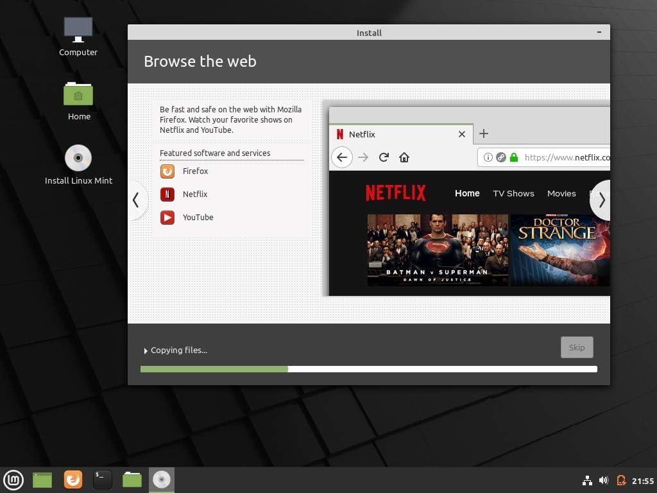This screenshot has height=493, width=657.
Task: Open the Terminal from the taskbar
Action: point(102,480)
